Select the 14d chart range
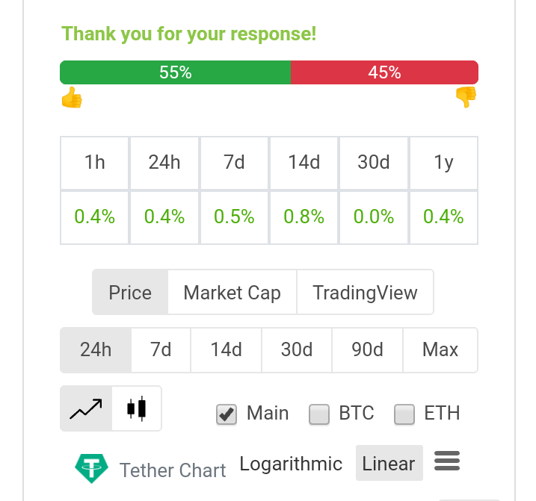Viewport: 536px width, 501px height. pos(227,350)
